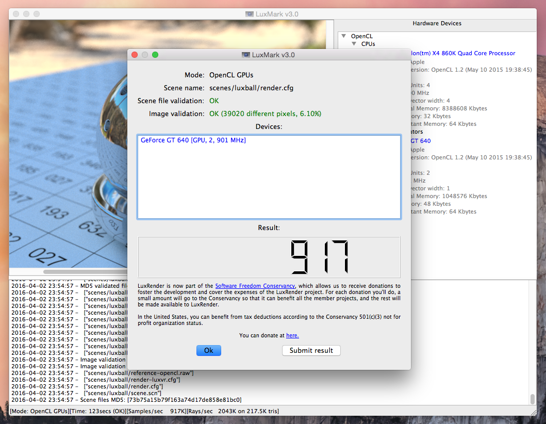The image size is (546, 424).
Task: Select GT 640 entry in hardware tree
Action: click(421, 141)
